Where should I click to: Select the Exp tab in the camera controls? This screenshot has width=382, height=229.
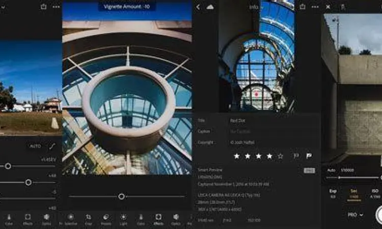(x=333, y=194)
